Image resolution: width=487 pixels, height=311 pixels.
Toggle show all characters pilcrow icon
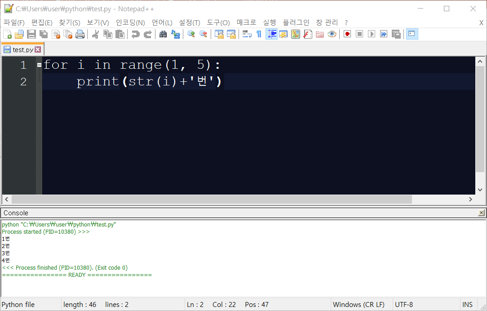259,34
